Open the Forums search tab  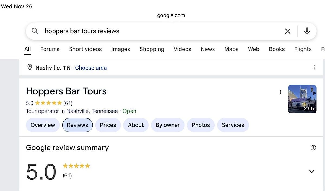pyautogui.click(x=50, y=49)
